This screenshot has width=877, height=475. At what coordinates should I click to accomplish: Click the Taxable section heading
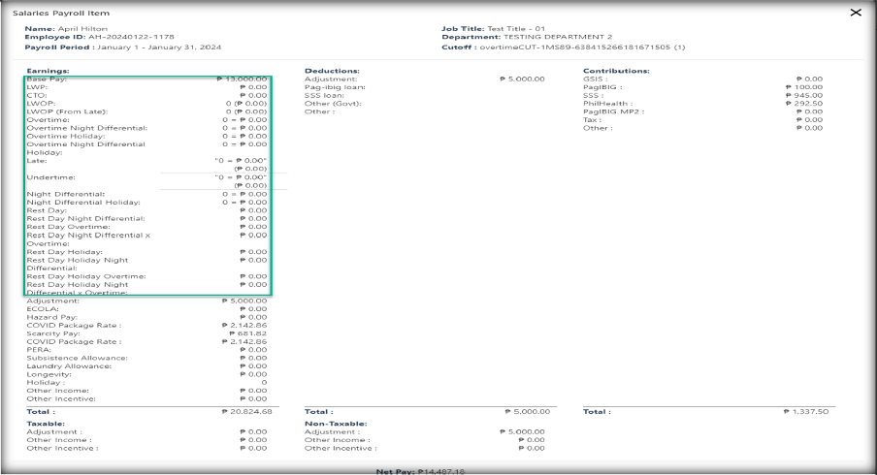(46, 424)
